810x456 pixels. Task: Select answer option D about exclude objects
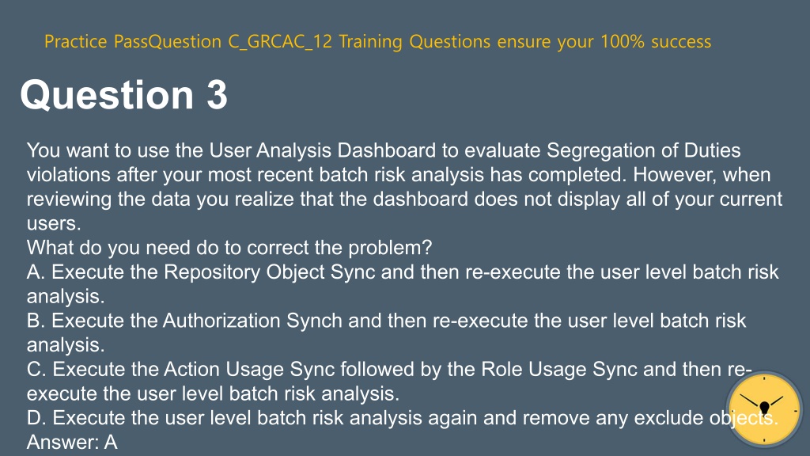(x=403, y=418)
